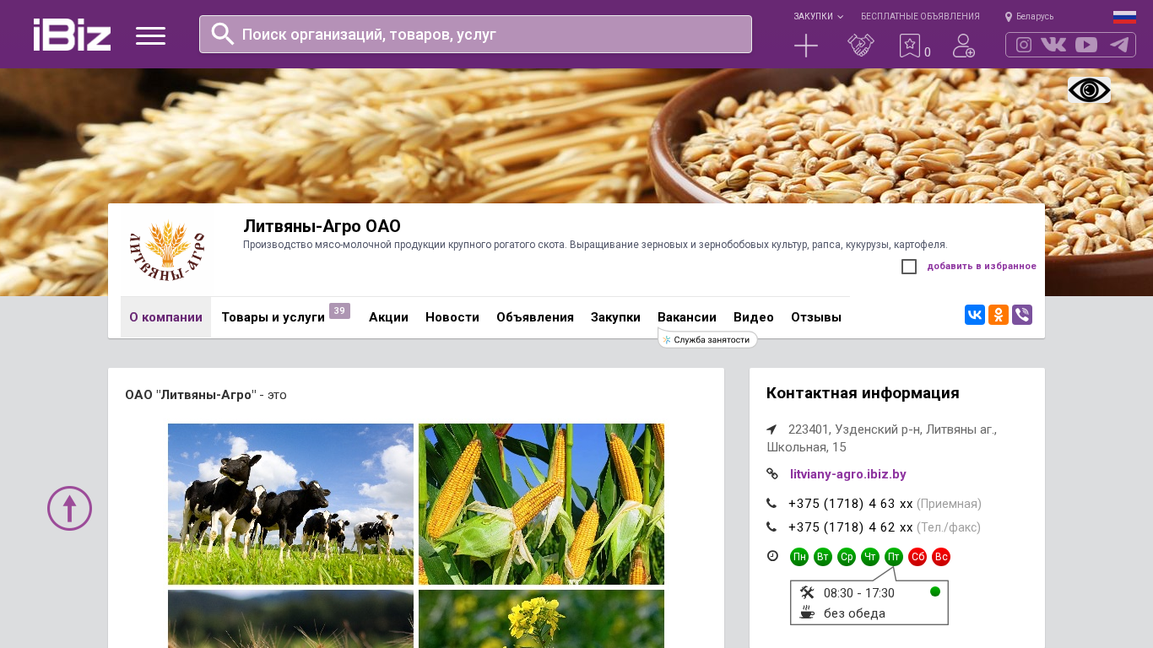Image resolution: width=1153 pixels, height=648 pixels.
Task: Tick the добавить в избранное checkbox
Action: [x=909, y=267]
